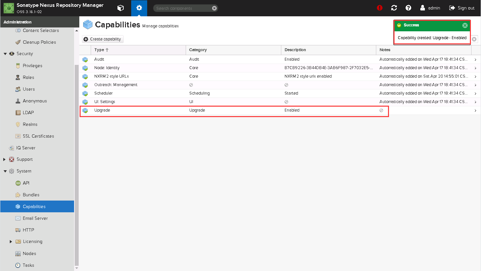Close the Success notification
481x271 pixels.
[465, 25]
